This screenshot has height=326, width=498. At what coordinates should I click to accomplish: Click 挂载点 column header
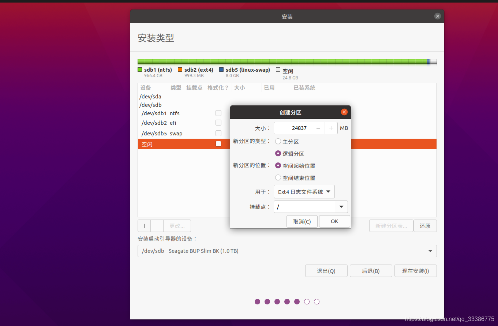[x=194, y=88]
